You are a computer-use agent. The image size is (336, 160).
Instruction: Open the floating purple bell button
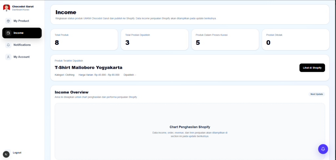click(323, 149)
